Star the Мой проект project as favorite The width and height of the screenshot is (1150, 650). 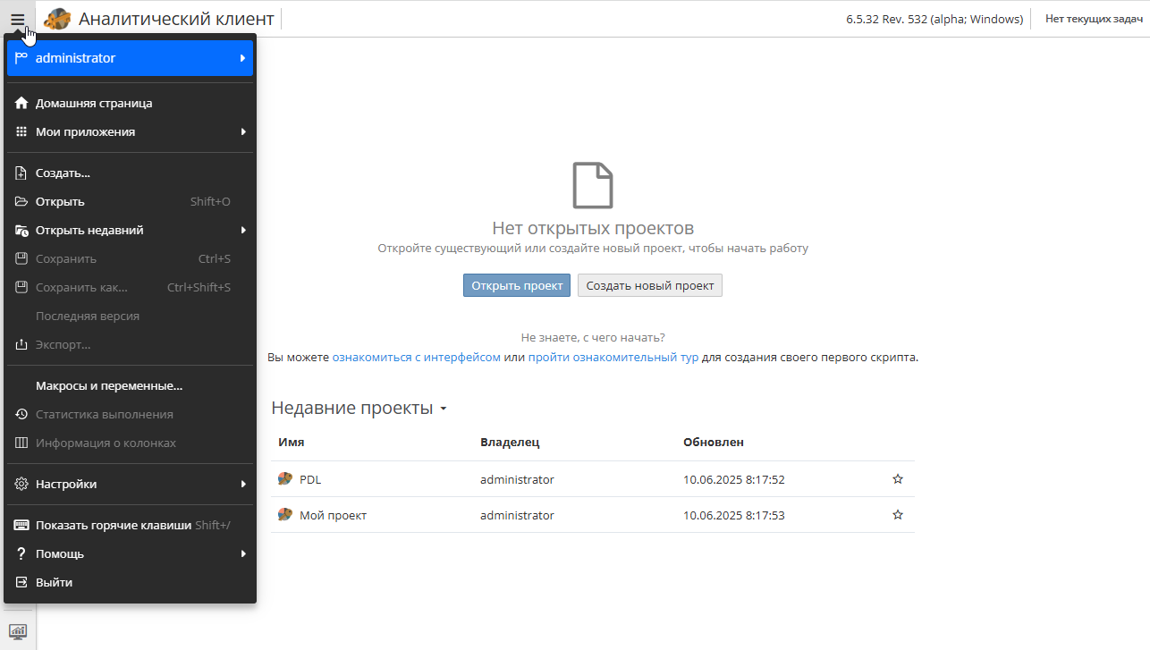coord(898,515)
